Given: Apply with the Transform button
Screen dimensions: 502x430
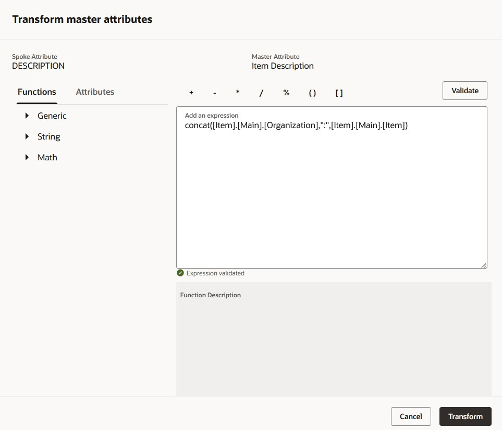Looking at the screenshot, I should point(465,416).
